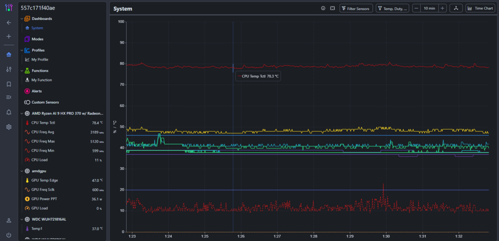Open the home dashboard sidebar icon
The height and width of the screenshot is (241, 499).
pyautogui.click(x=9, y=55)
